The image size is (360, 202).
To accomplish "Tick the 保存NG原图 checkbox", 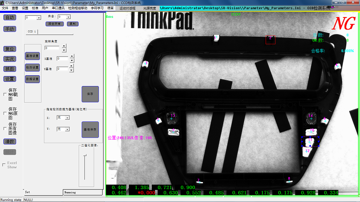I will tap(5, 113).
